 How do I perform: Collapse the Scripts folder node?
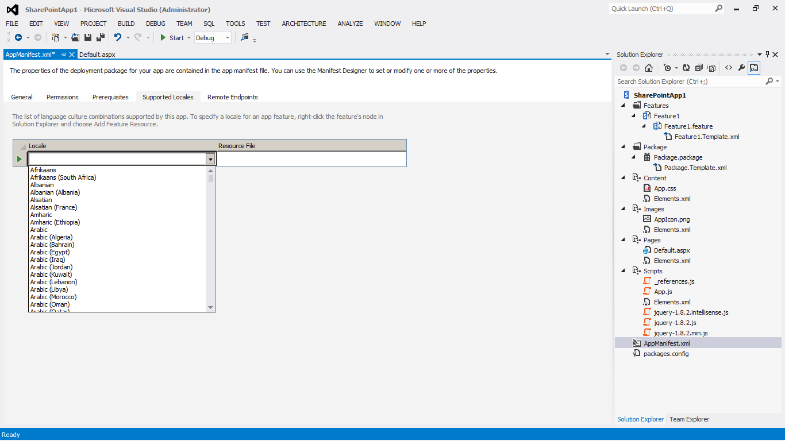(x=624, y=271)
